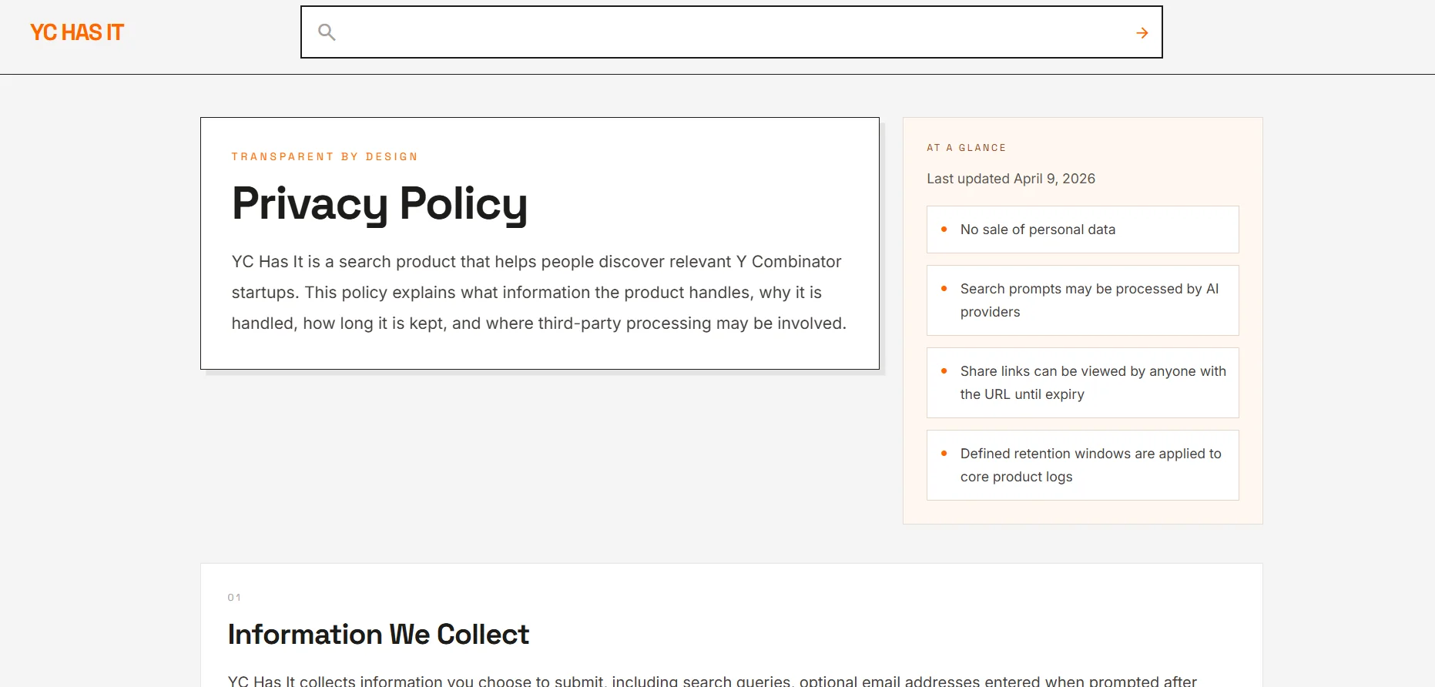Viewport: 1435px width, 687px height.
Task: Focus the search input field
Action: (x=731, y=32)
